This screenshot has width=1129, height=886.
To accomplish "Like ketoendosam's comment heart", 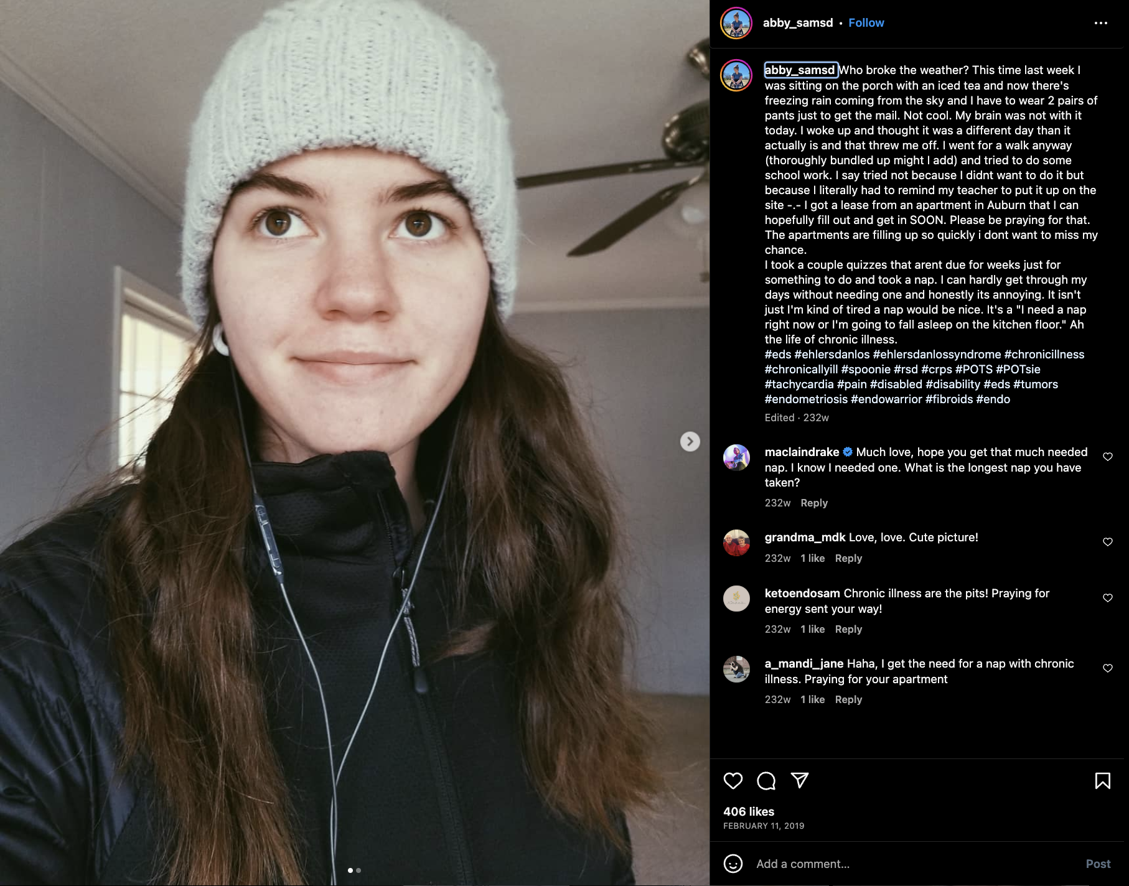I will (1108, 598).
